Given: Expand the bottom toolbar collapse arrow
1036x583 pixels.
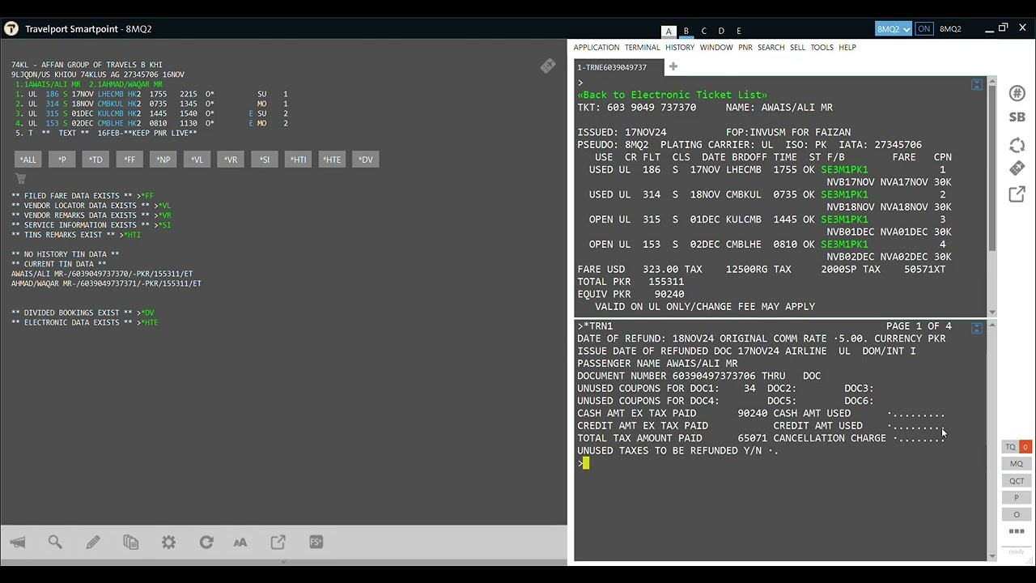Looking at the screenshot, I should (283, 561).
